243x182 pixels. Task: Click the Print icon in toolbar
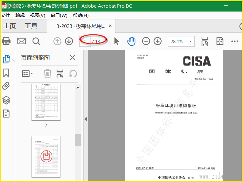6,41
